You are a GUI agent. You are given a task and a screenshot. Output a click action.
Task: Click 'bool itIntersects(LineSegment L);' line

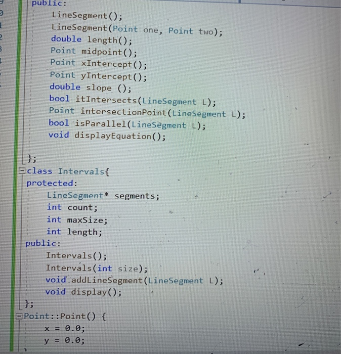point(133,101)
